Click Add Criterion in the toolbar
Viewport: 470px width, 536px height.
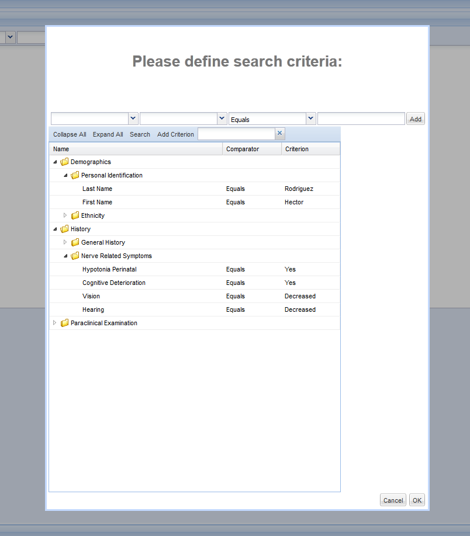[175, 134]
